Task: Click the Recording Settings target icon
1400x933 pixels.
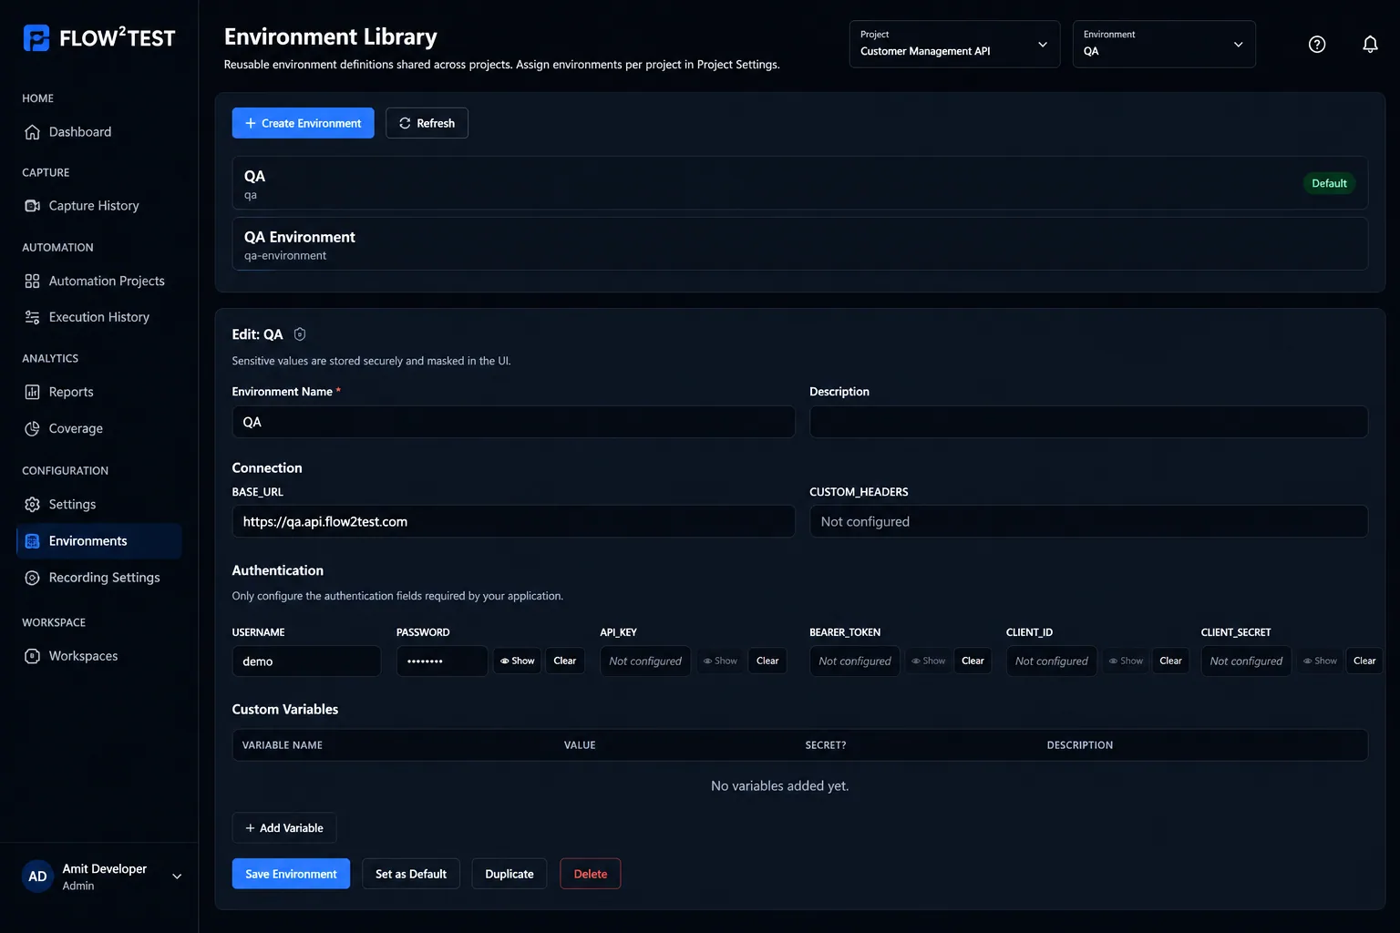Action: [32, 578]
